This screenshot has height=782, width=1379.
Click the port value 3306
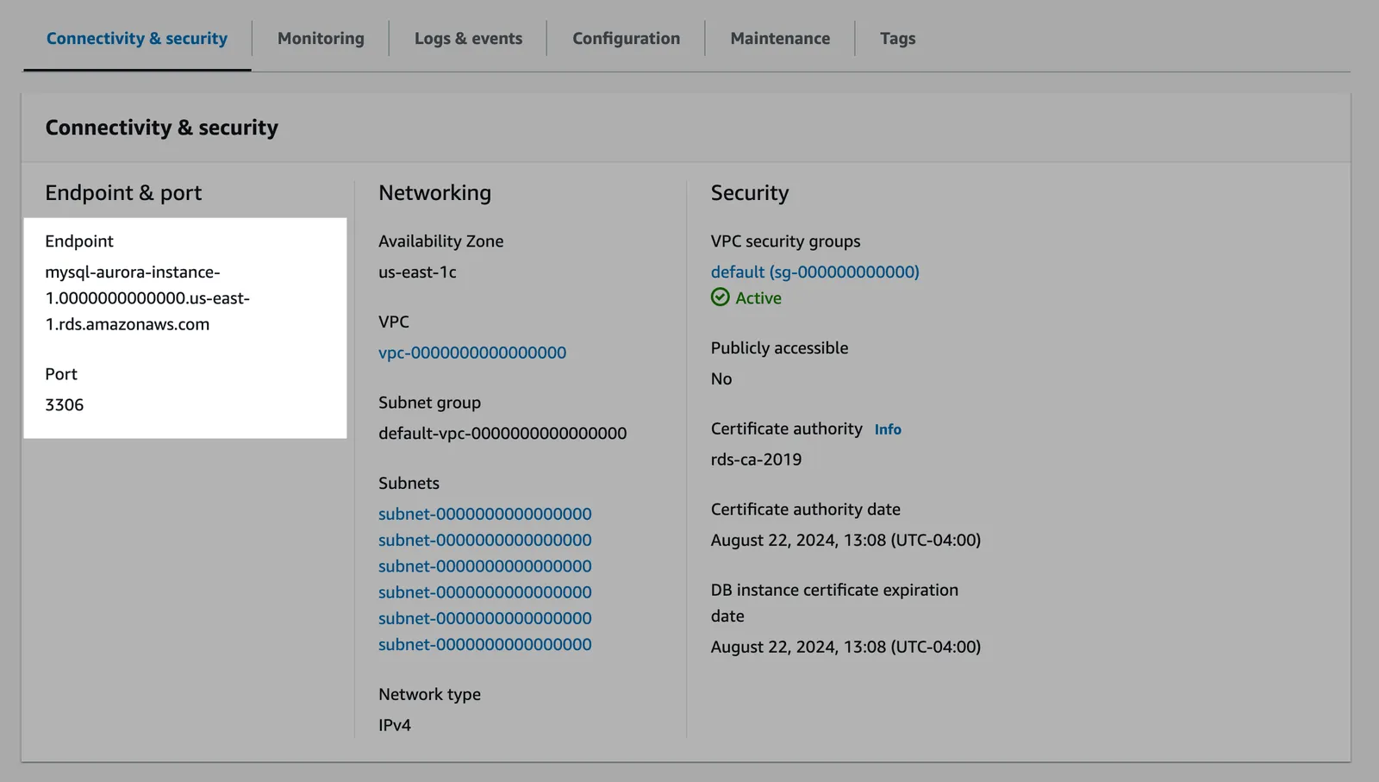[x=65, y=404]
